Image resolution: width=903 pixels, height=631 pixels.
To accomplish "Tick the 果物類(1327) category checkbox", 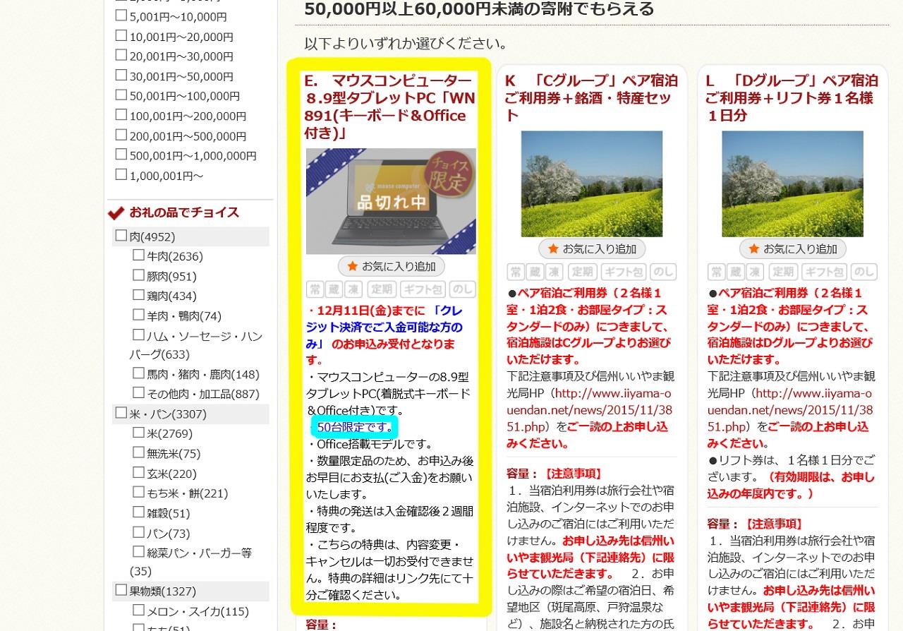I will pos(121,589).
